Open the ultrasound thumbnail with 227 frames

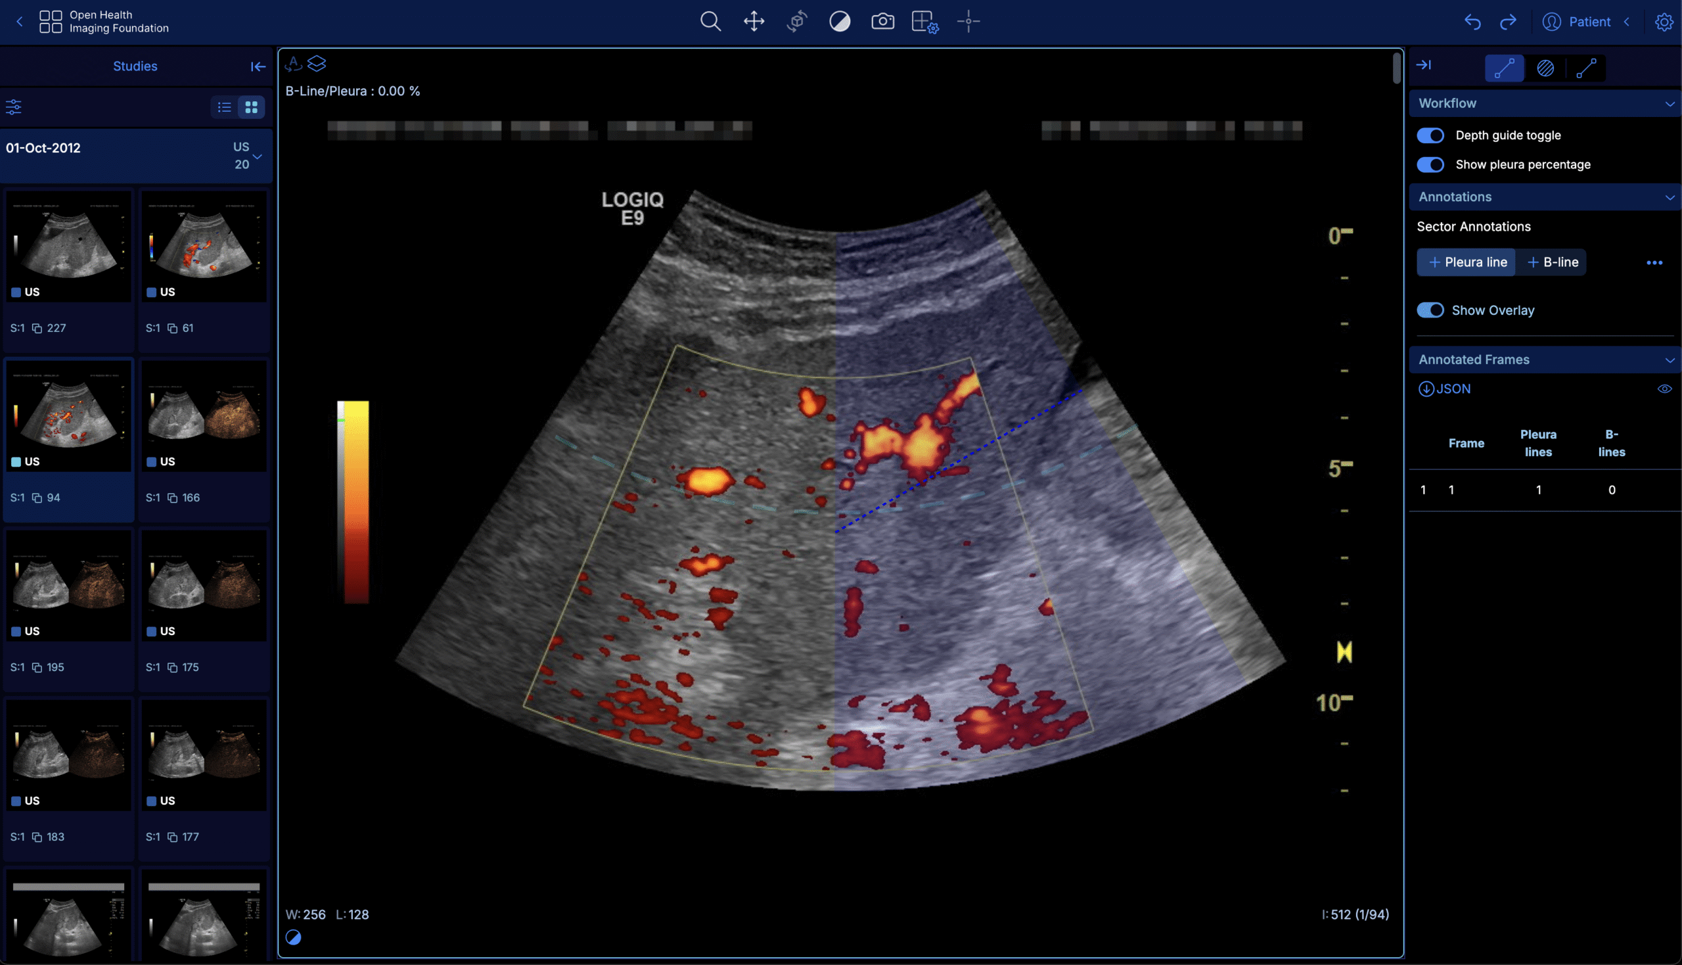pyautogui.click(x=68, y=247)
